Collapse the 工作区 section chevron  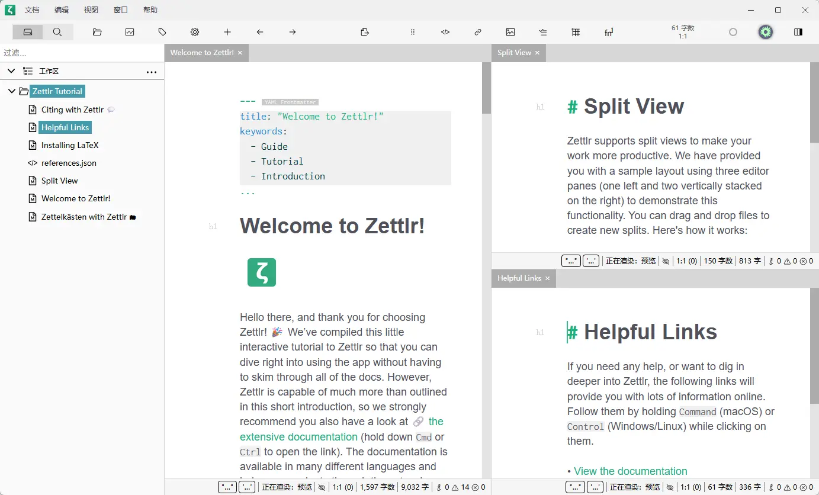pyautogui.click(x=11, y=71)
